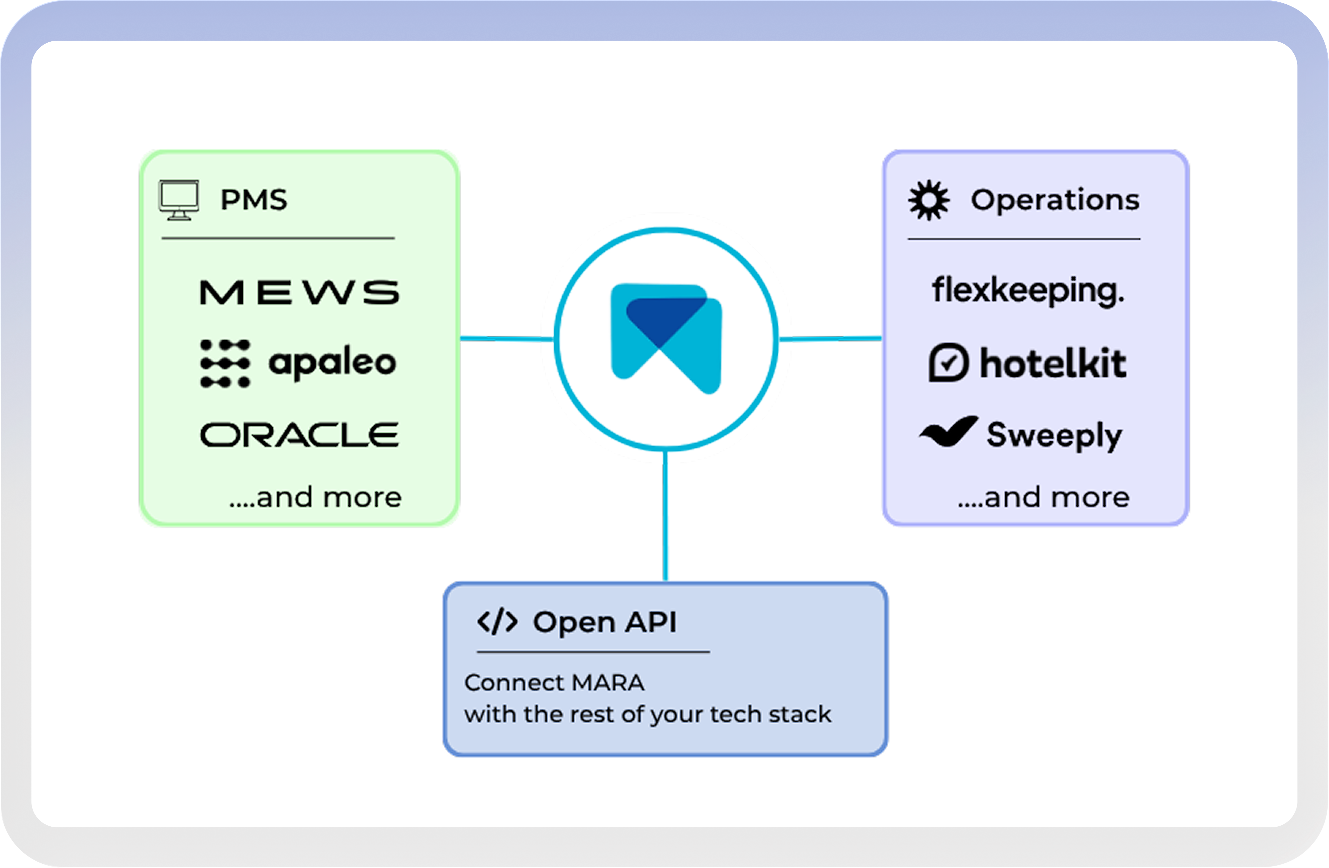1329x868 pixels.
Task: Click the apaleo dotted logo icon
Action: coord(225,364)
